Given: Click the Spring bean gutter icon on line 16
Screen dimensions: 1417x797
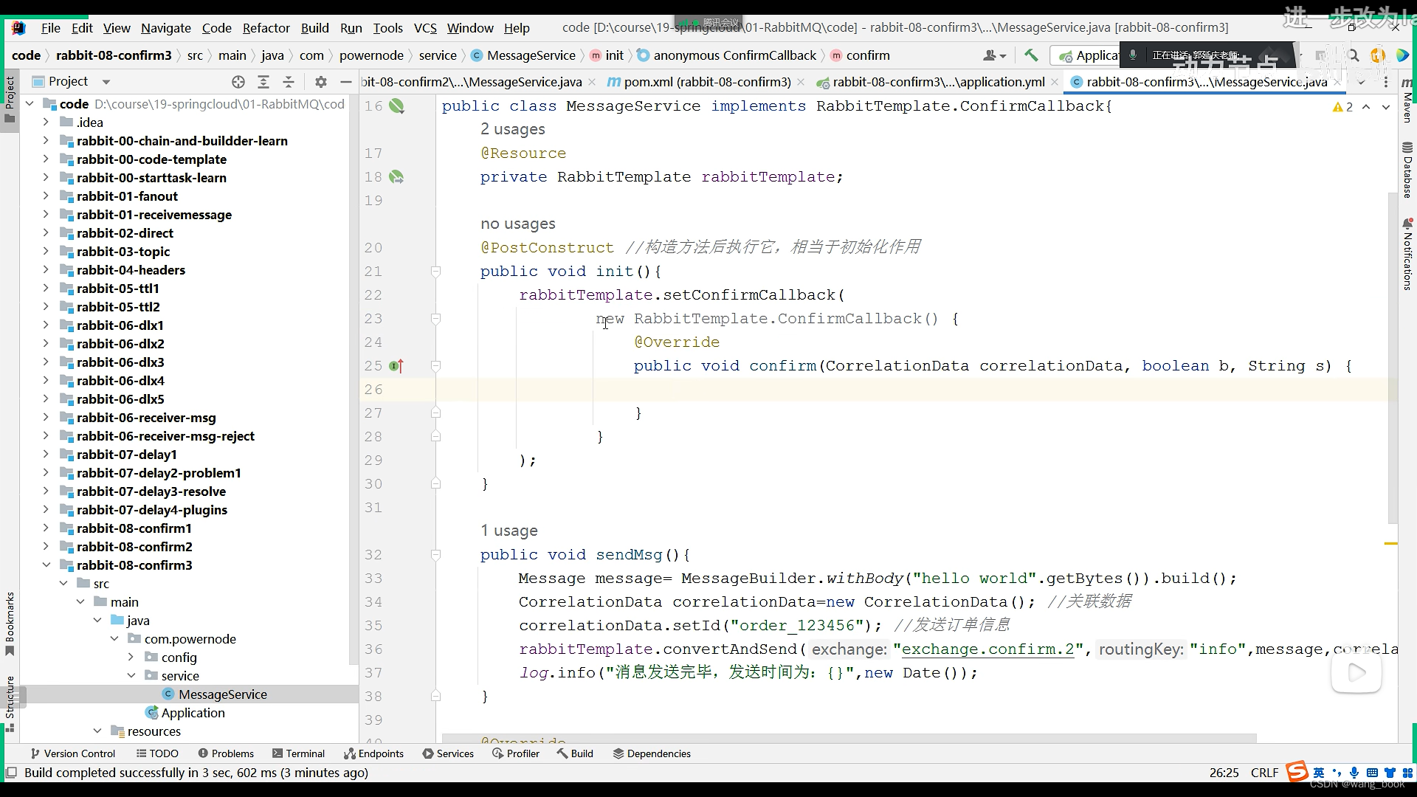Looking at the screenshot, I should click(x=396, y=106).
